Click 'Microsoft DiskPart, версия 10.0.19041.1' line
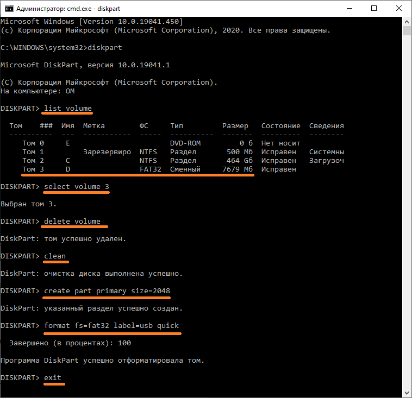Viewport: 412px width, 398px height. pyautogui.click(x=85, y=65)
